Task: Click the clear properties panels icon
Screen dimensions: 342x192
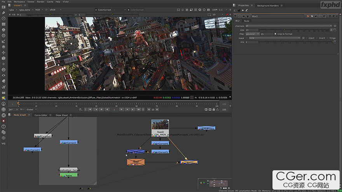Action: [243, 10]
